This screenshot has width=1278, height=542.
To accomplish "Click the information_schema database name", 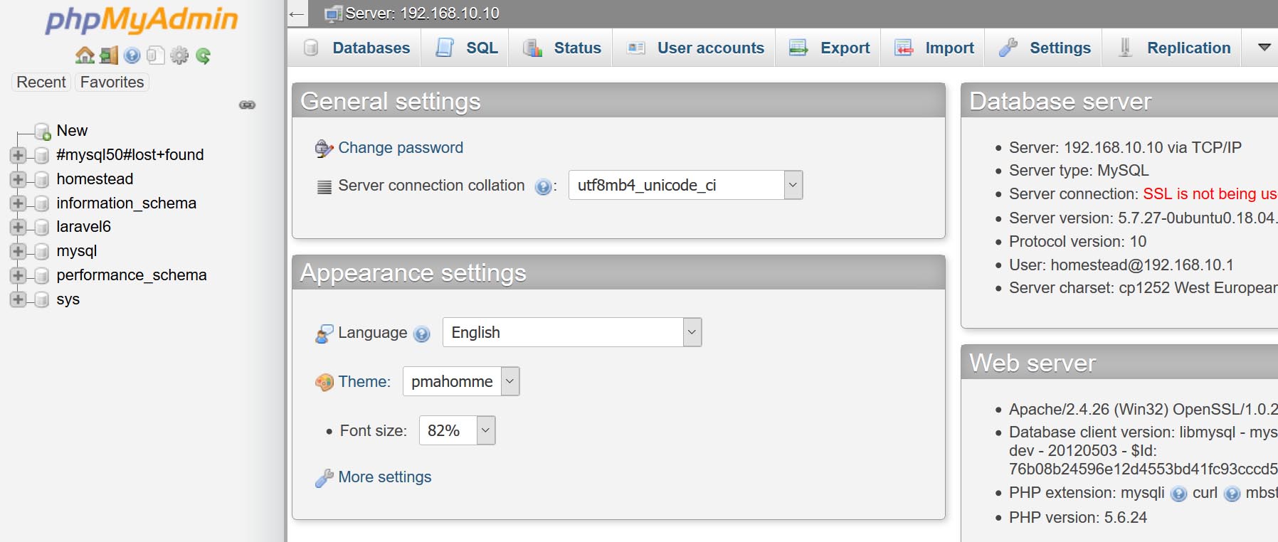I will click(127, 203).
